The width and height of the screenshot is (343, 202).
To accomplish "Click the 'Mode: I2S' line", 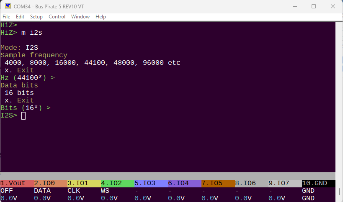I will (19, 48).
